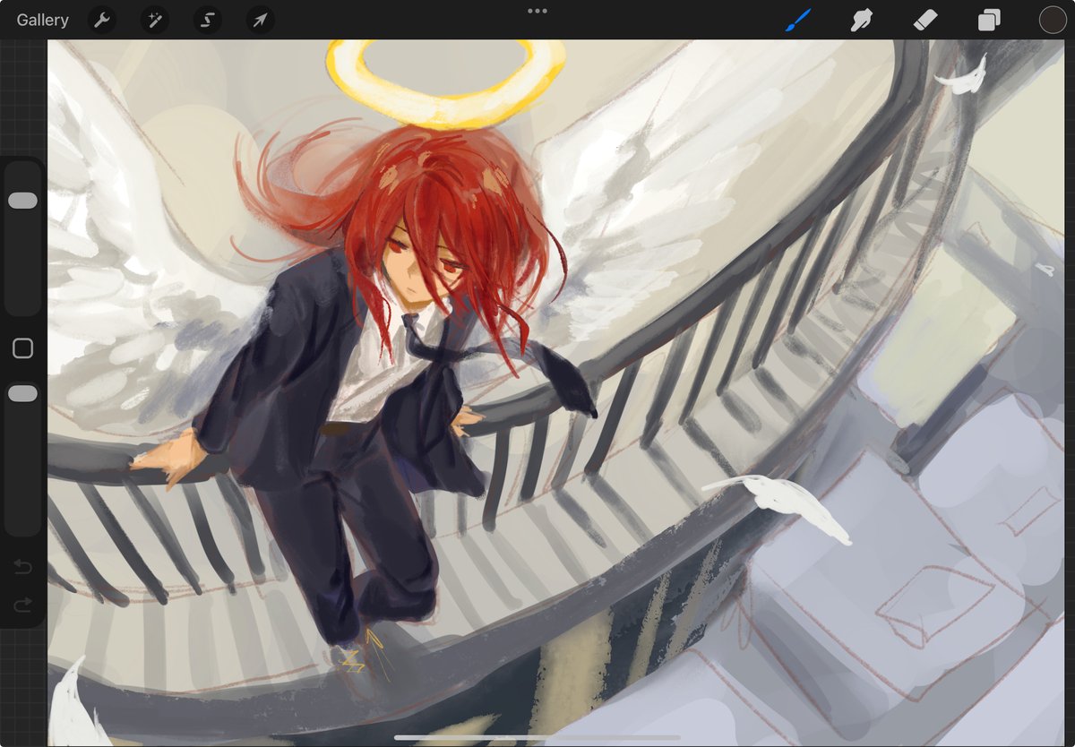Open the Layers panel

point(989,20)
